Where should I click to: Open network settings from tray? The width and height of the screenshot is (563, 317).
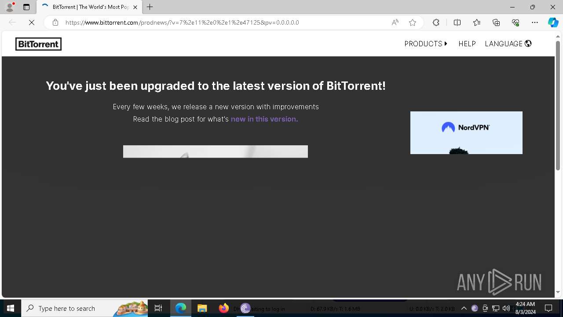click(496, 308)
